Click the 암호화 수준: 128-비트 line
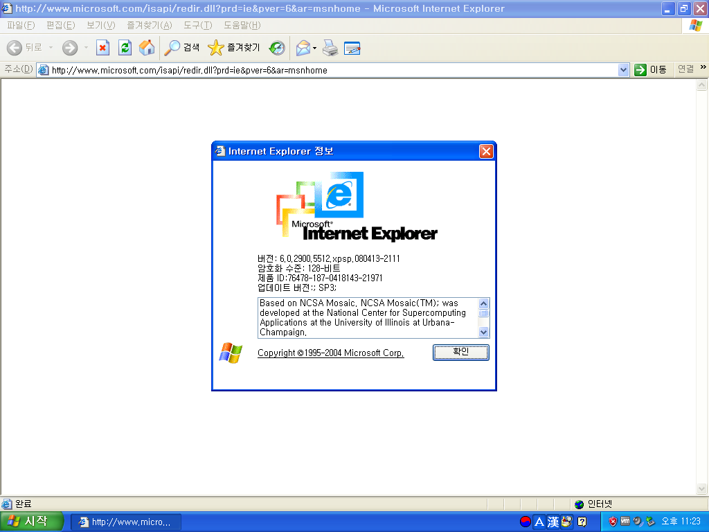Viewport: 709px width, 532px height. (x=298, y=268)
